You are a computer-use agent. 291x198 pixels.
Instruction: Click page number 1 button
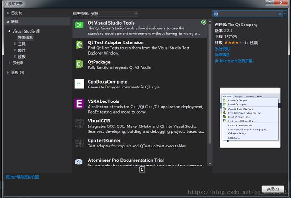[142, 169]
